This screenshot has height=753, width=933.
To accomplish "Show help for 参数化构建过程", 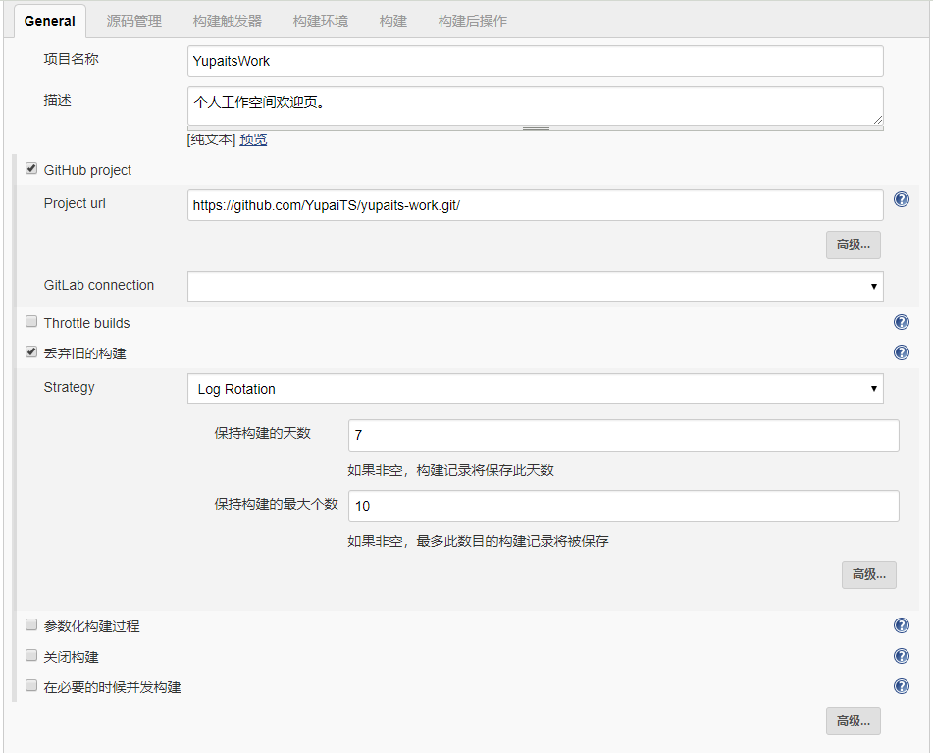I will tap(902, 625).
